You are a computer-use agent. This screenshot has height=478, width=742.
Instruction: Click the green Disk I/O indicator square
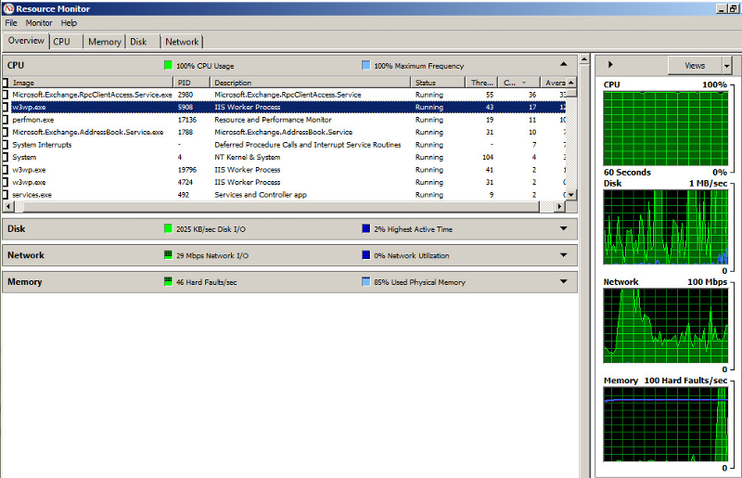pyautogui.click(x=168, y=228)
